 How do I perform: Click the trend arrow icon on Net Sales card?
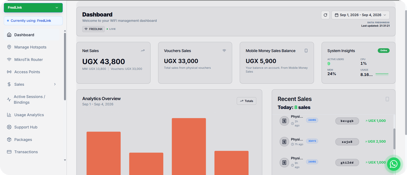(143, 50)
